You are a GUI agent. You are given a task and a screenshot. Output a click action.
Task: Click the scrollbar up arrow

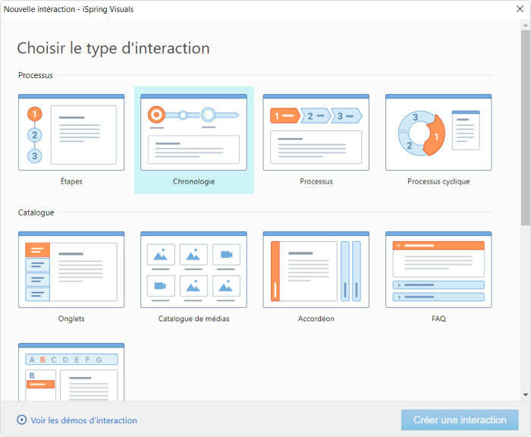(x=526, y=25)
